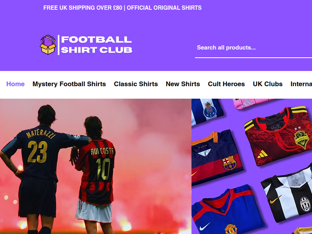Click the Manchester United crest on blue shirt
Image resolution: width=312 pixels, height=234 pixels.
(231, 229)
